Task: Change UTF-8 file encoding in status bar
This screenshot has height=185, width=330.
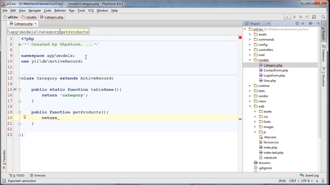Action: pyautogui.click(x=307, y=180)
